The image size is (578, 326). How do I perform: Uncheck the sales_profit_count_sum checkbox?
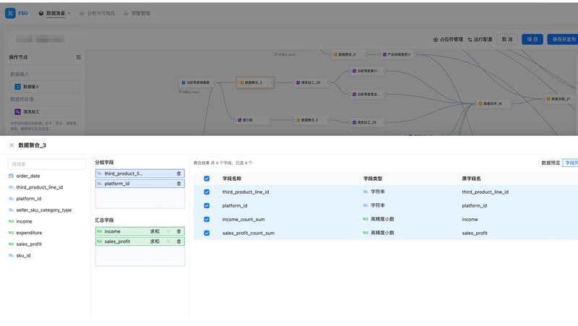207,233
